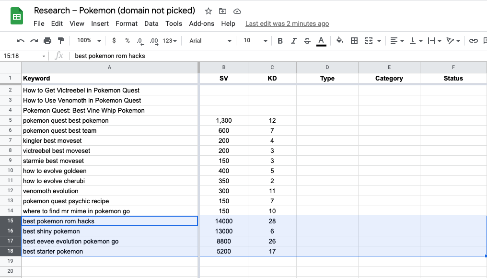Open the Data menu

[151, 23]
